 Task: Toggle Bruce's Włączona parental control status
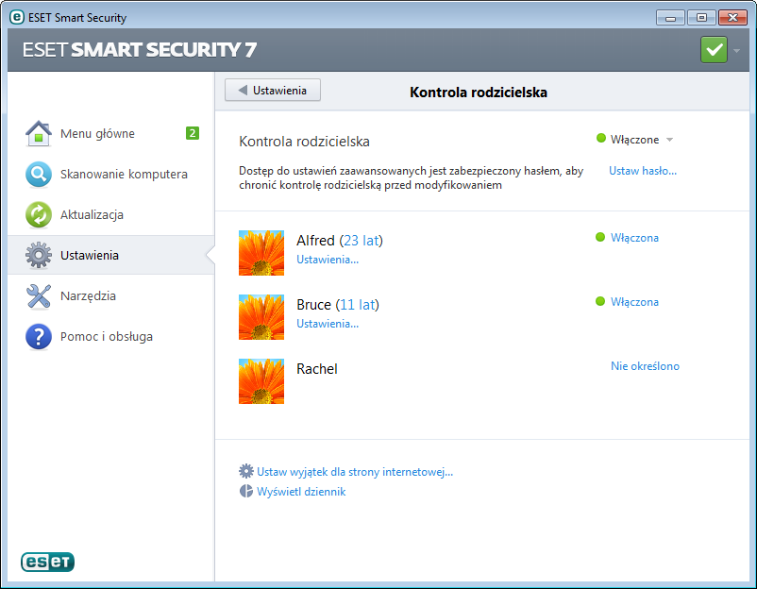(x=634, y=302)
